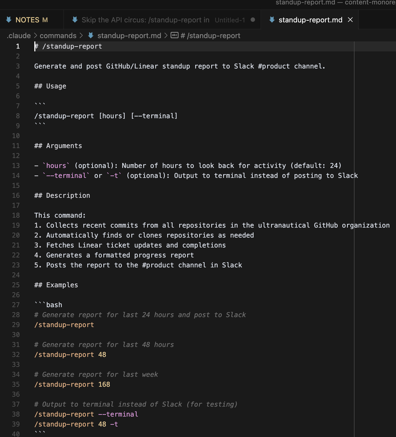Viewport: 396px width, 437px height.
Task: Click the 'This command:' line
Action: (60, 215)
